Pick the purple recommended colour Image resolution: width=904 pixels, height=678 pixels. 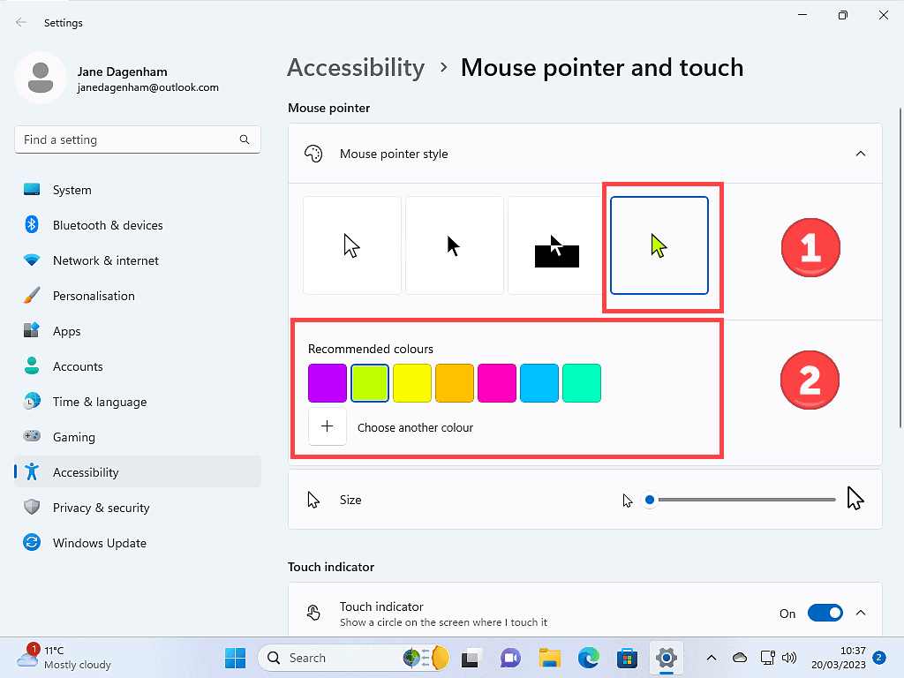tap(328, 383)
